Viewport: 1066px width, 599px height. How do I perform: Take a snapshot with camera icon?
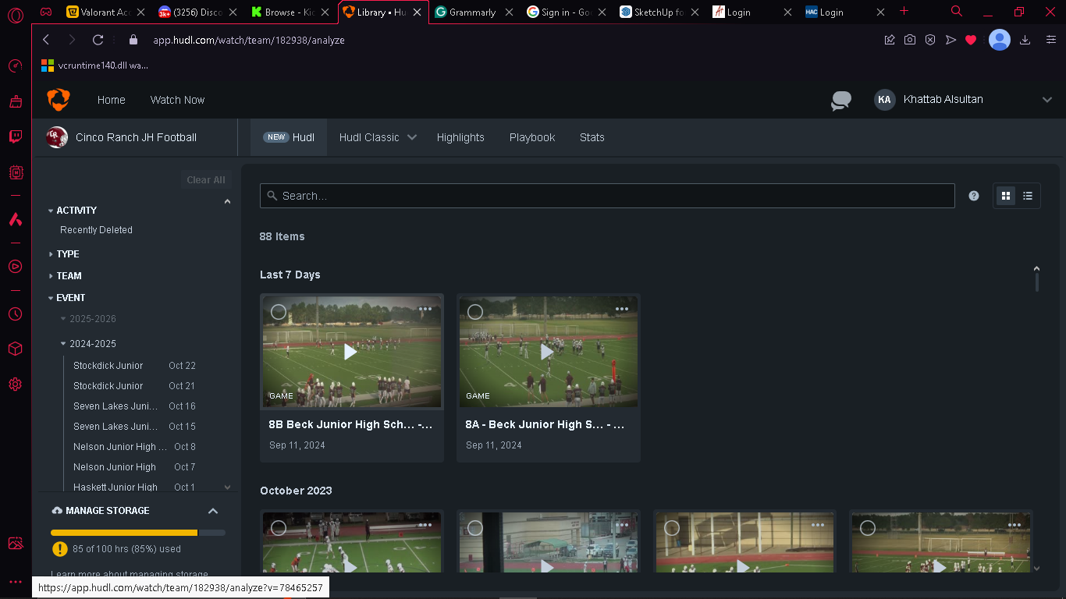(x=910, y=40)
